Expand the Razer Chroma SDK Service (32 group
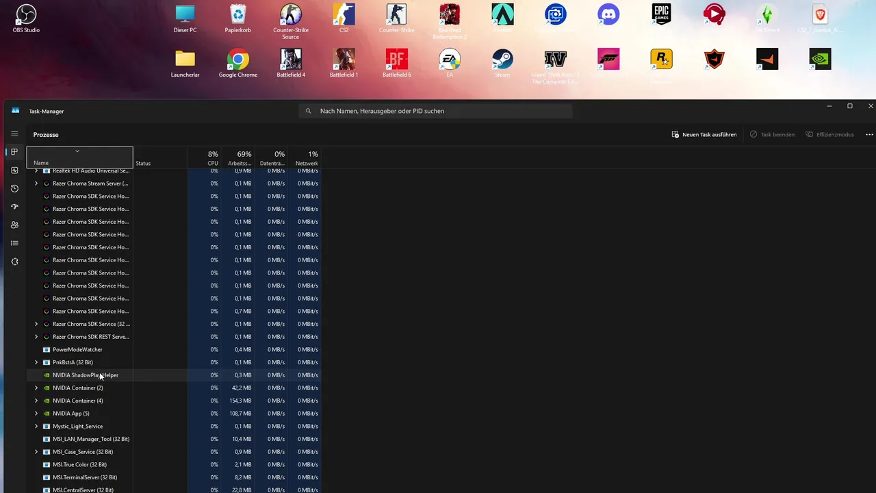 pyautogui.click(x=36, y=324)
